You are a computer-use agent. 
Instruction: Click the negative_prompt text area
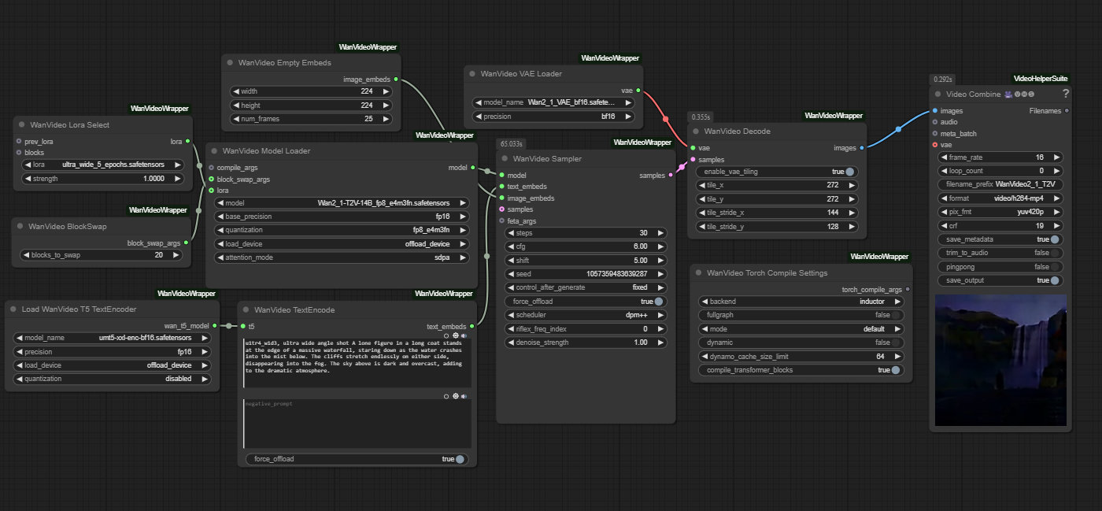click(357, 424)
